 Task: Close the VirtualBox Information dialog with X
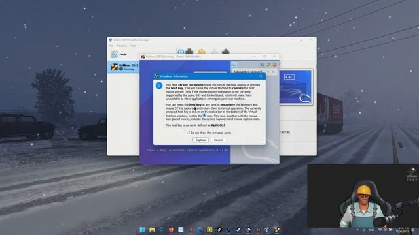pos(261,76)
